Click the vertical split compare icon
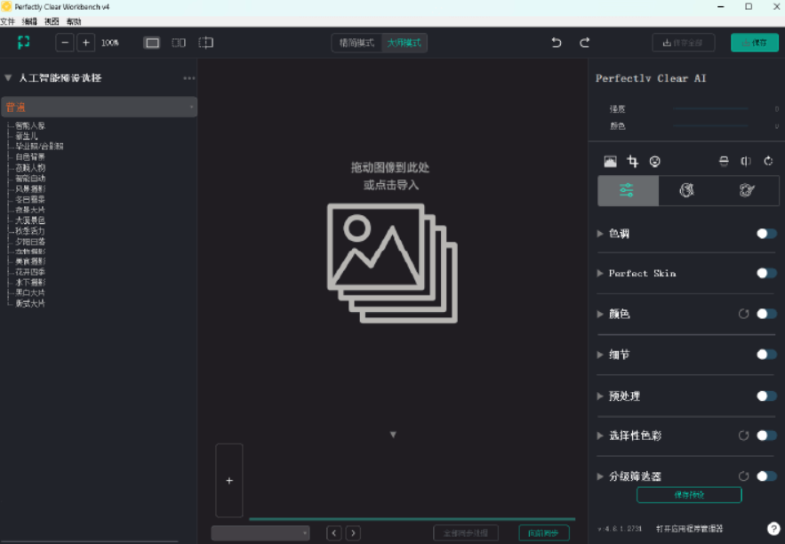 coord(745,161)
